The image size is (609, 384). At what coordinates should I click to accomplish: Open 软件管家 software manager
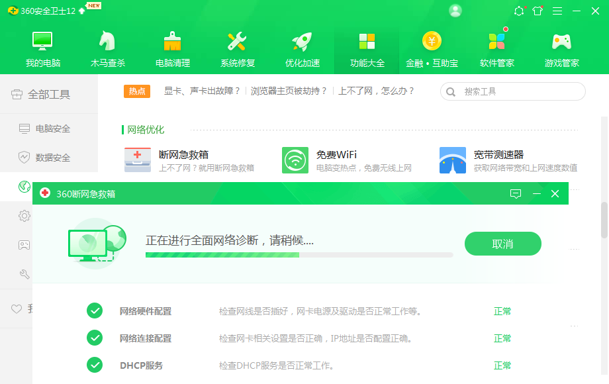(496, 49)
